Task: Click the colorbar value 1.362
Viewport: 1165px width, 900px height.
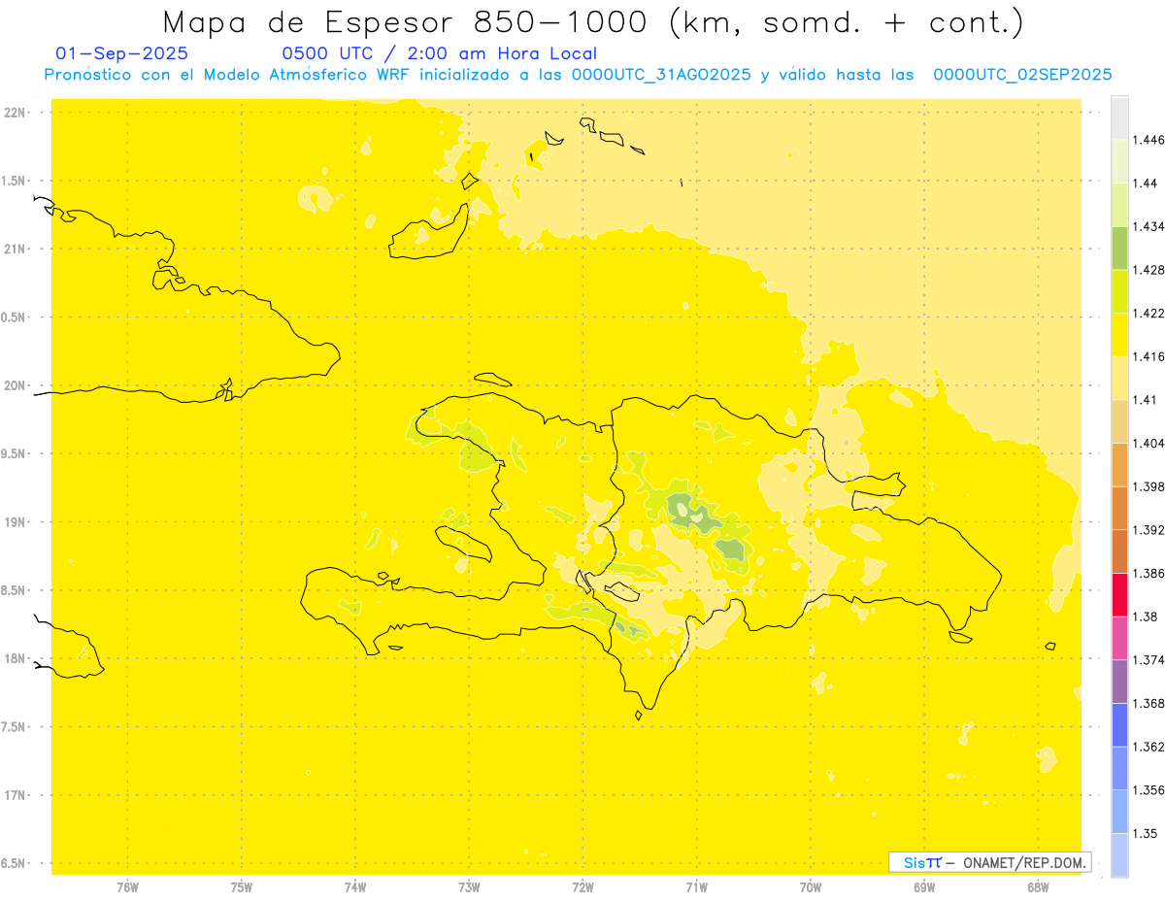Action: [1148, 747]
